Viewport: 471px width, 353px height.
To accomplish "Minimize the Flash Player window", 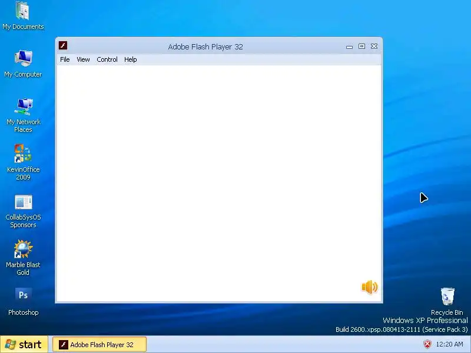I will coord(349,46).
